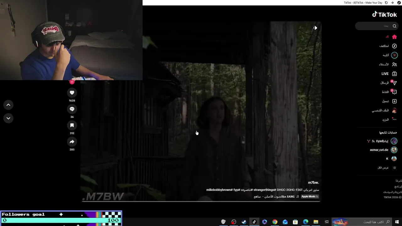Save the video with the bookmark icon
Image resolution: width=402 pixels, height=226 pixels.
coord(72,125)
